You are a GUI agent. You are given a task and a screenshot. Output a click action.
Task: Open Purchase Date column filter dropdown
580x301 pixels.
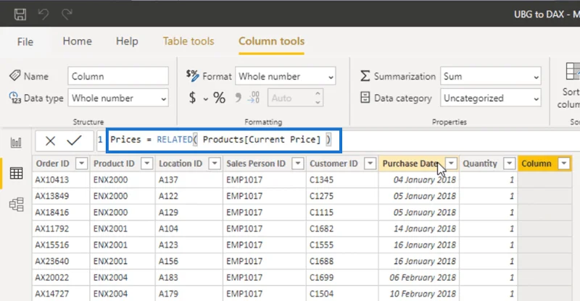tap(451, 164)
